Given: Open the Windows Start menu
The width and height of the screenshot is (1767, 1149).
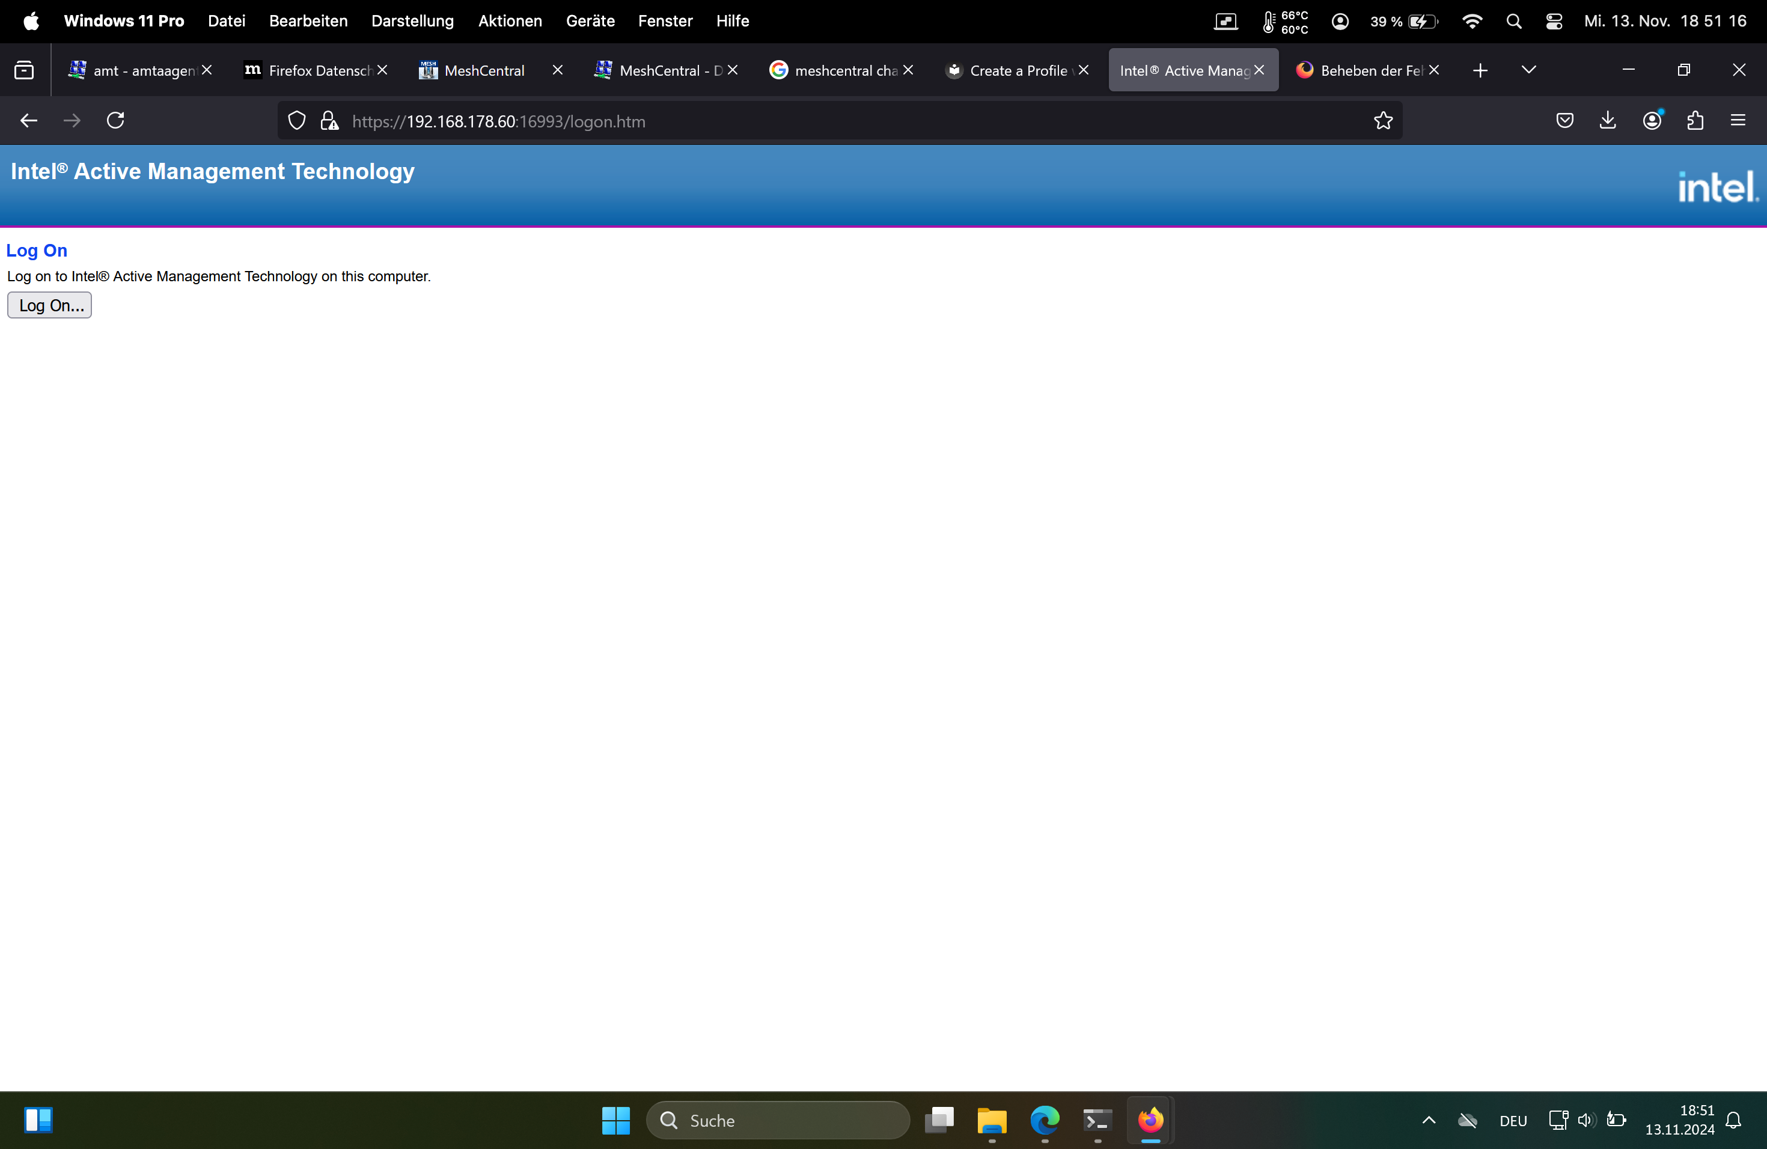Looking at the screenshot, I should click(615, 1120).
